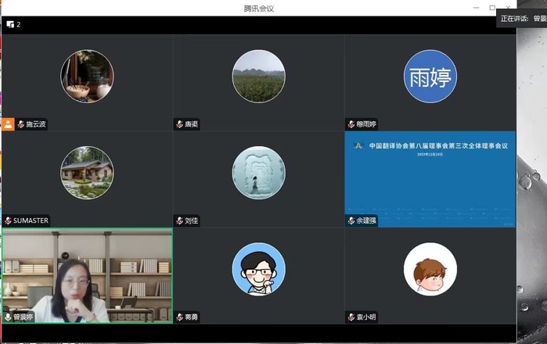Screen dimensions: 547x344
Task: Click the microphone icon next to 刘佳
Action: tap(179, 221)
